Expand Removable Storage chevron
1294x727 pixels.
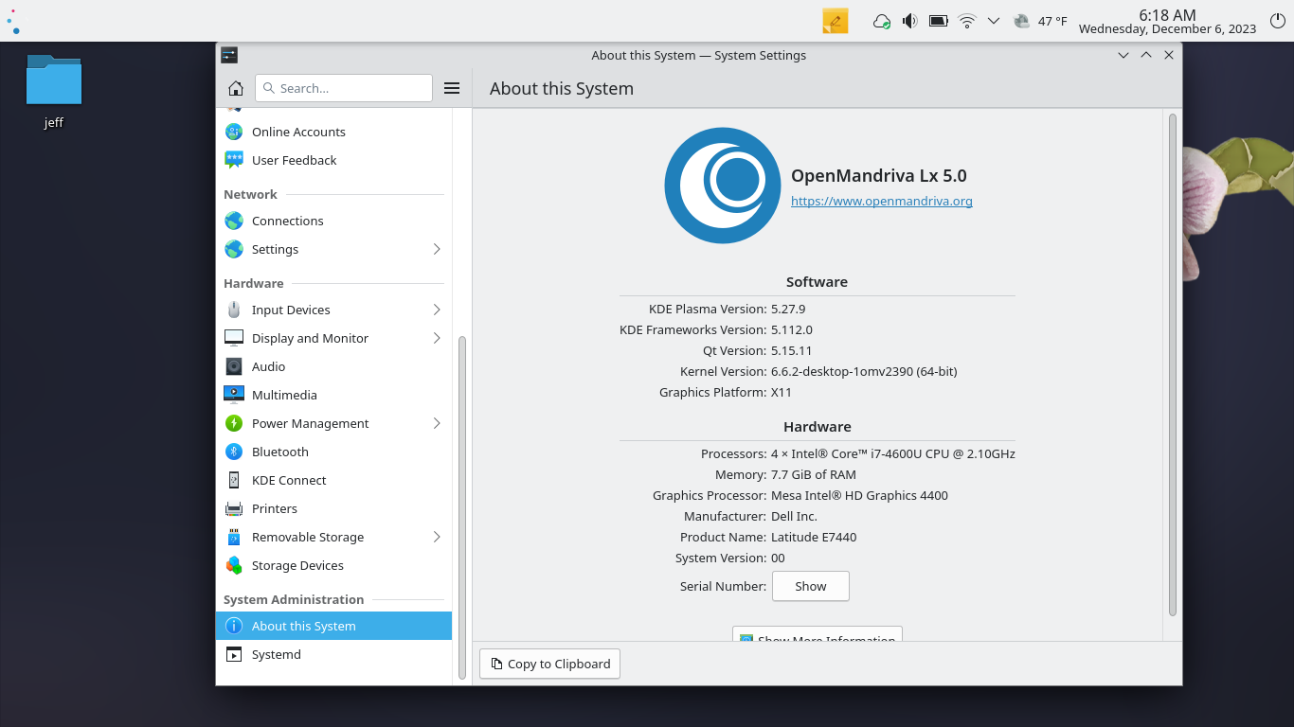437,537
